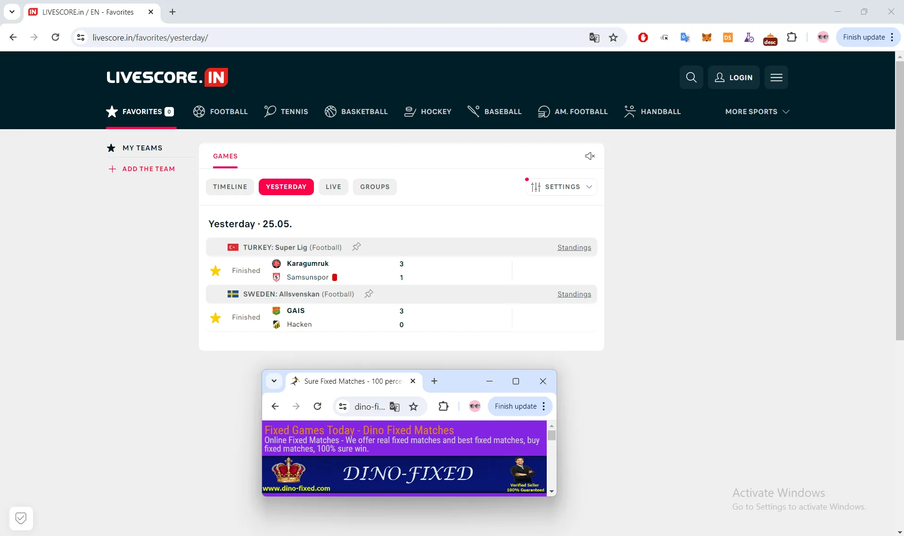Reload the dino-fixed popup window
The image size is (904, 536).
point(317,406)
